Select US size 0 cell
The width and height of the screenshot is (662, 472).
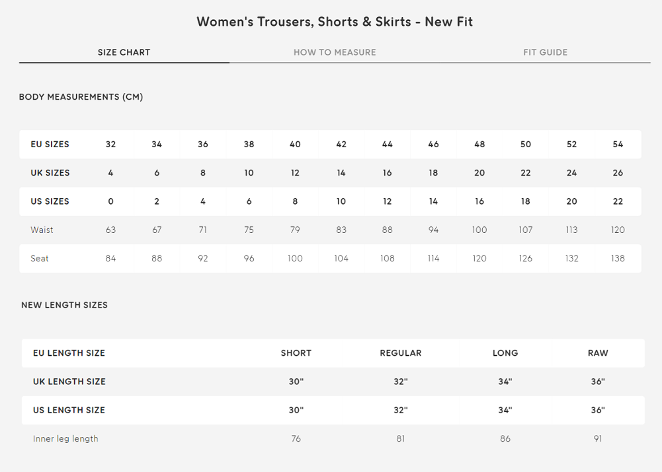pyautogui.click(x=110, y=201)
